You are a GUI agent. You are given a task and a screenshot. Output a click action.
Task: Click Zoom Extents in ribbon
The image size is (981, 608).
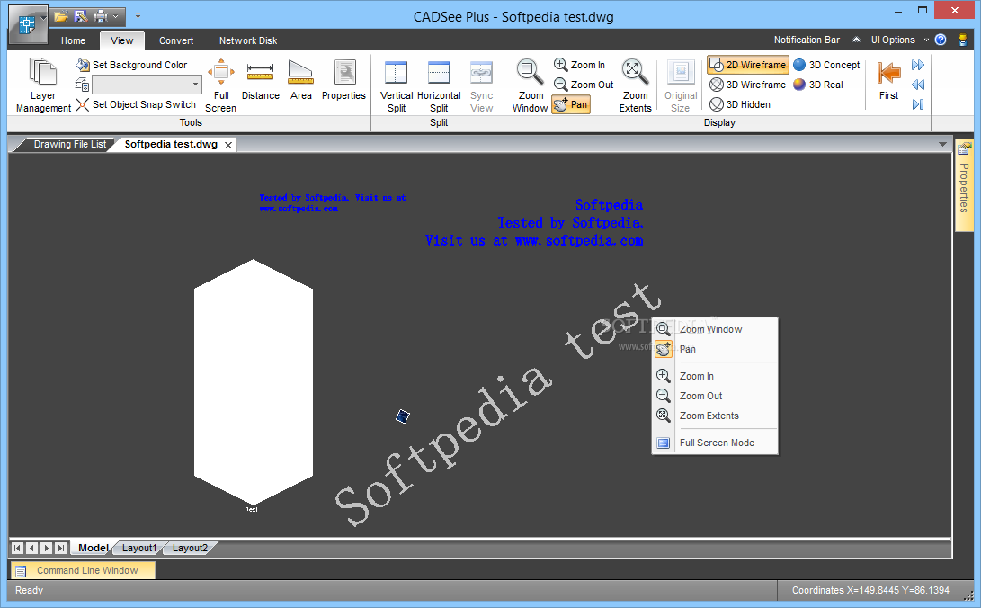[635, 85]
